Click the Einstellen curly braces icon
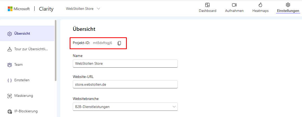The height and width of the screenshot is (117, 302). coord(10,80)
